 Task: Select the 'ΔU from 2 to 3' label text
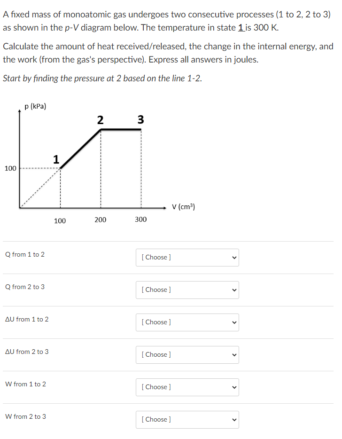coord(27,352)
